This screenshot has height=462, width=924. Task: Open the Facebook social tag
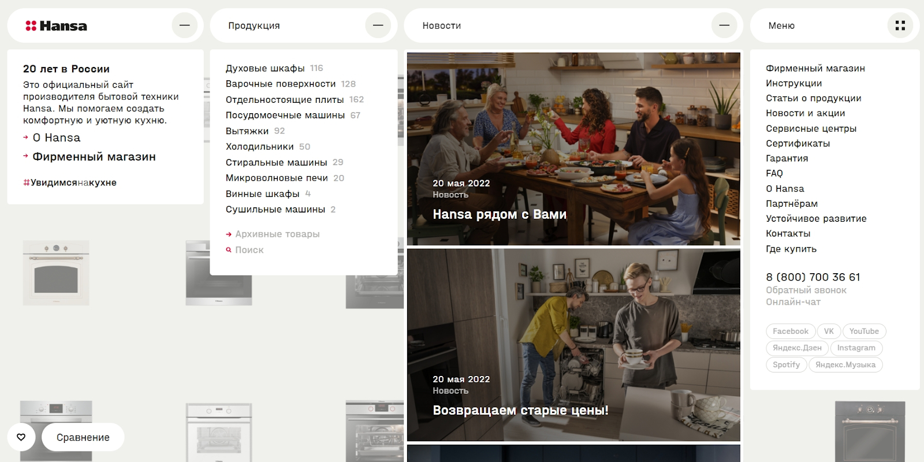point(791,331)
